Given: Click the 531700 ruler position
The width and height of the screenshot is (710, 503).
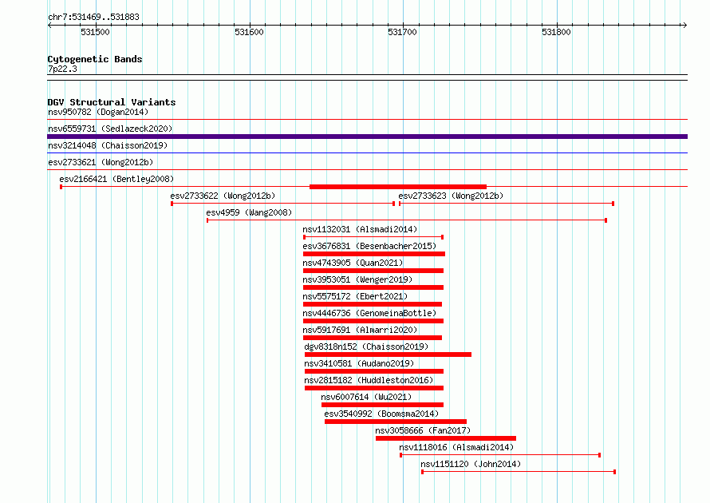Looking at the screenshot, I should pyautogui.click(x=402, y=32).
